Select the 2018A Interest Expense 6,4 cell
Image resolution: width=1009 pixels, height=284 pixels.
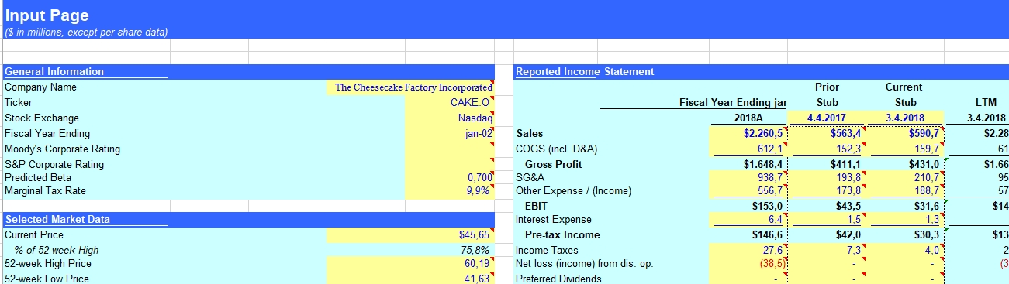[748, 220]
